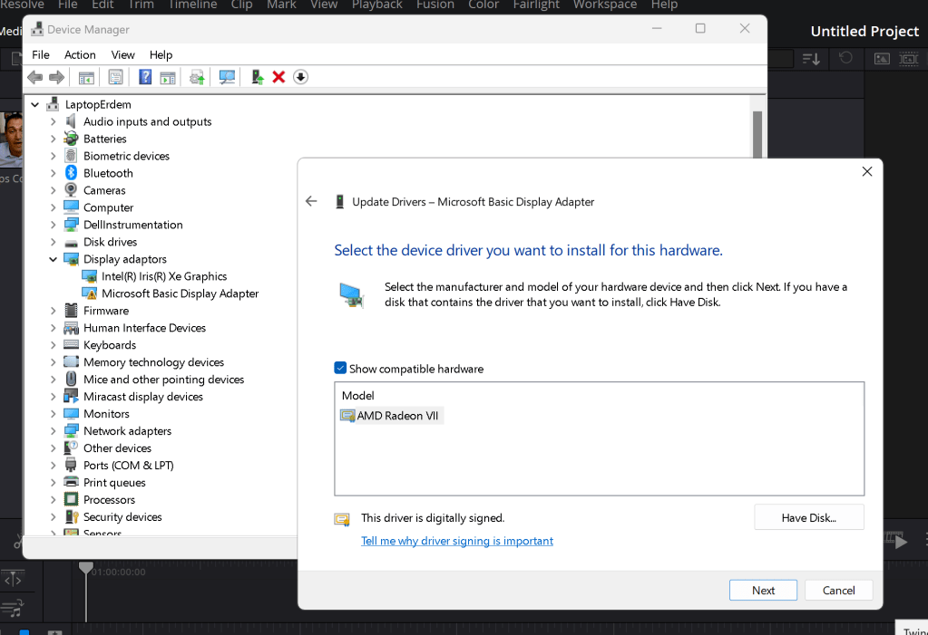Expand the Human Interface Devices node
Viewport: 928px width, 635px height.
[54, 328]
